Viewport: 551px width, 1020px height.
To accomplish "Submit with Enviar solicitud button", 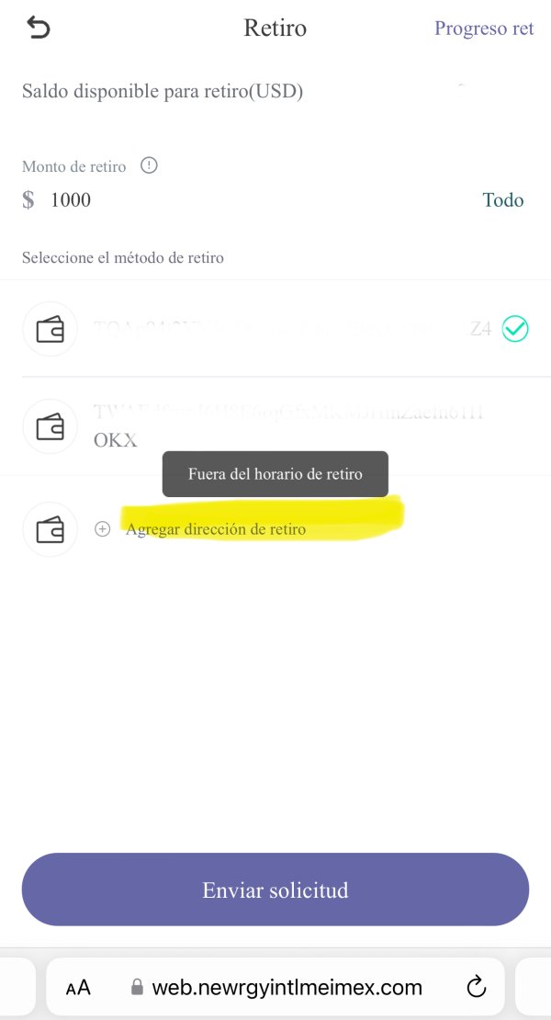I will 275,890.
